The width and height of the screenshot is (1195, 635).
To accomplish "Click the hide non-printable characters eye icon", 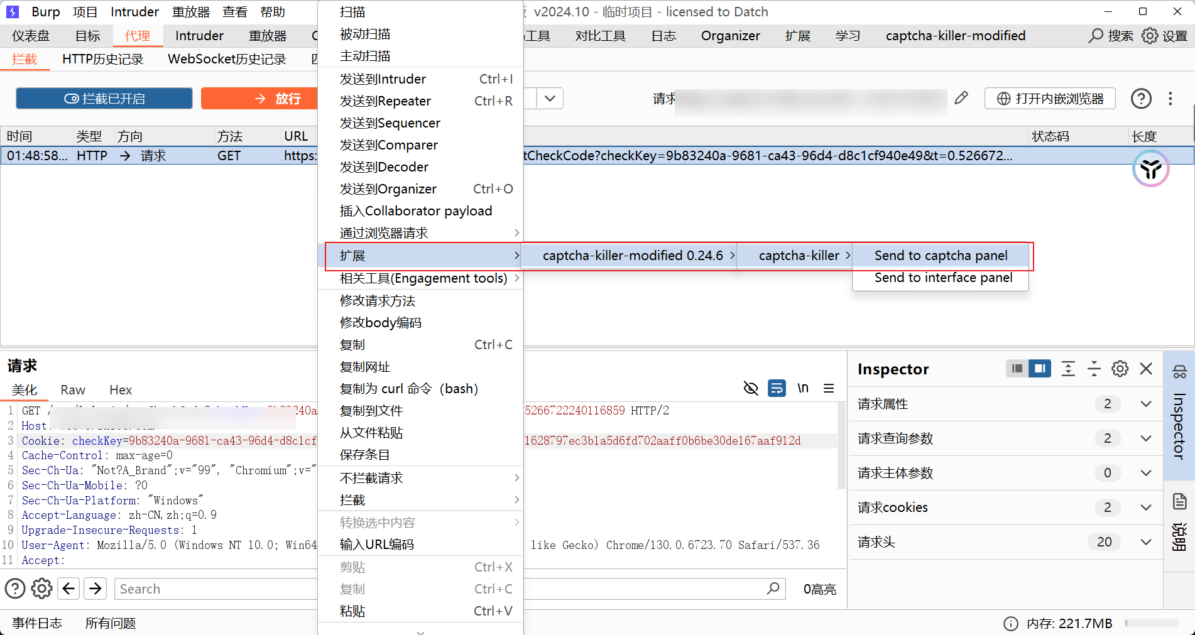I will [x=751, y=388].
